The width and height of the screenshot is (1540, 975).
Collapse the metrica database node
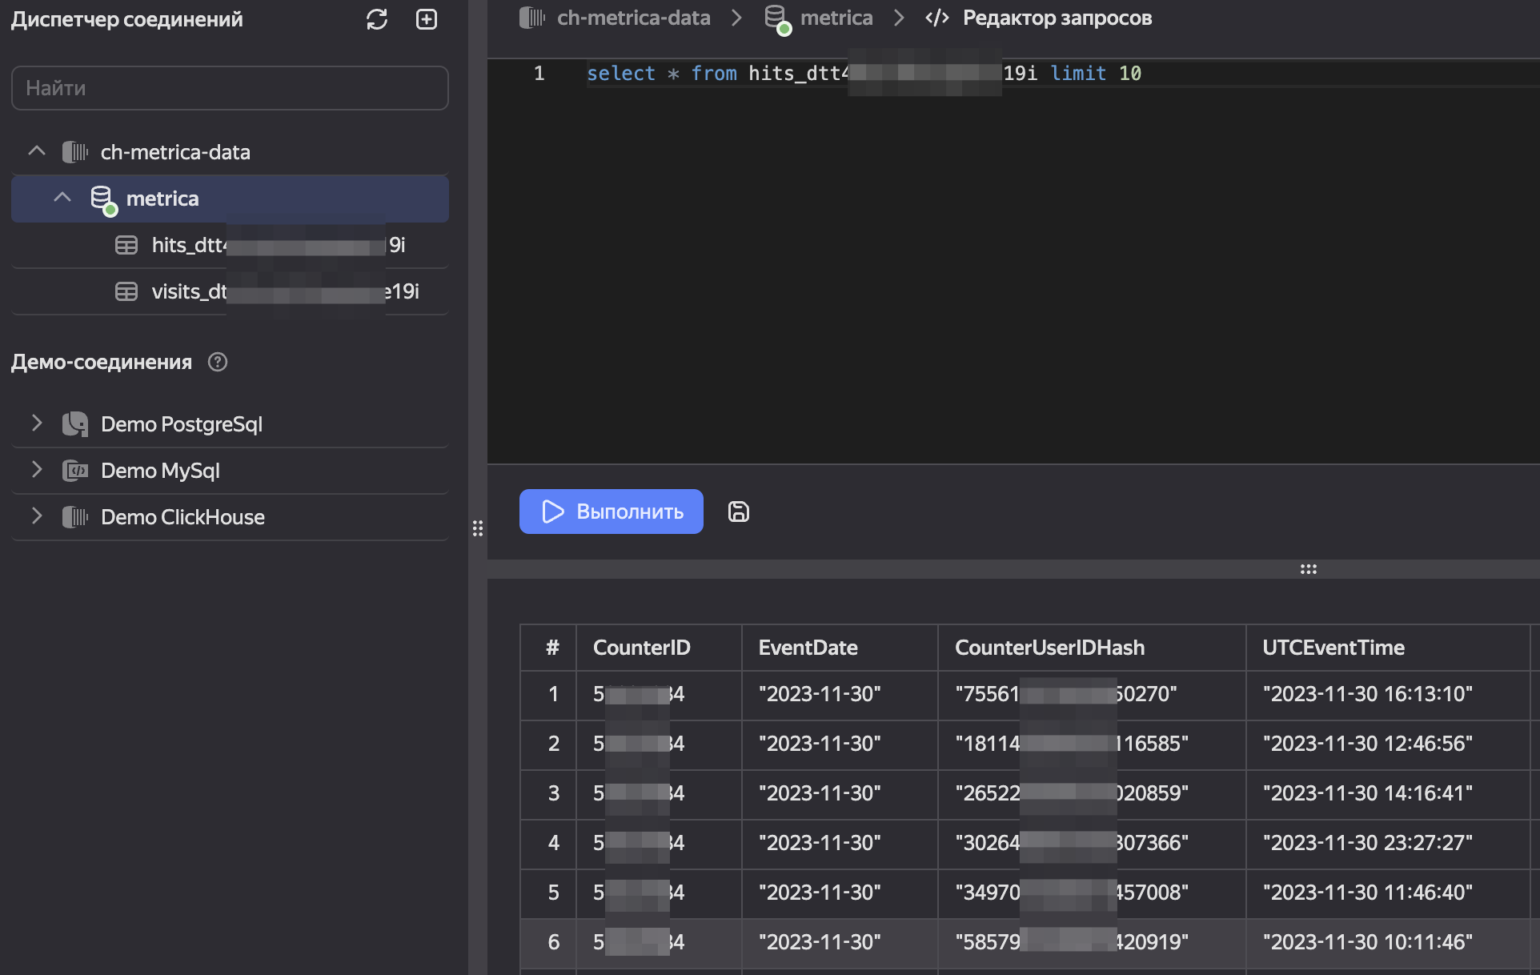[62, 198]
